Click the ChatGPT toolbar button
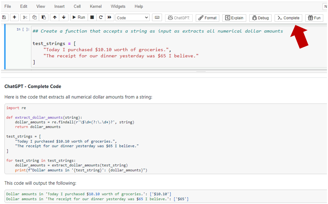This screenshot has height=204, width=328. click(179, 18)
